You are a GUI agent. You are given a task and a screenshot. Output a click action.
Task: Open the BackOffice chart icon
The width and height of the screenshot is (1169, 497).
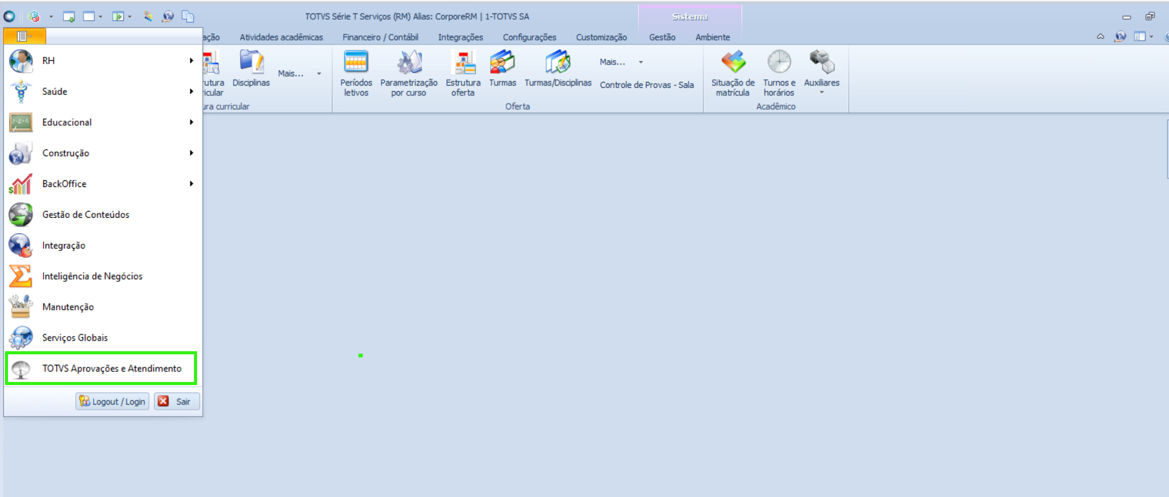tap(21, 184)
